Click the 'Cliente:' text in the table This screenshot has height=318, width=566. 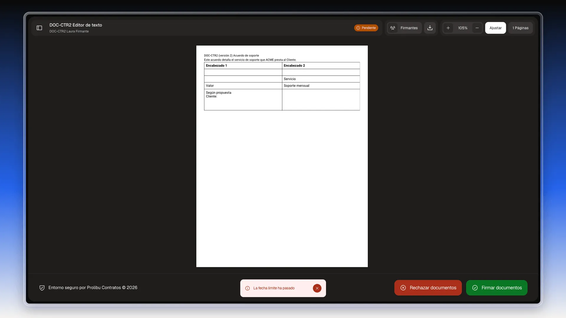[x=211, y=96]
